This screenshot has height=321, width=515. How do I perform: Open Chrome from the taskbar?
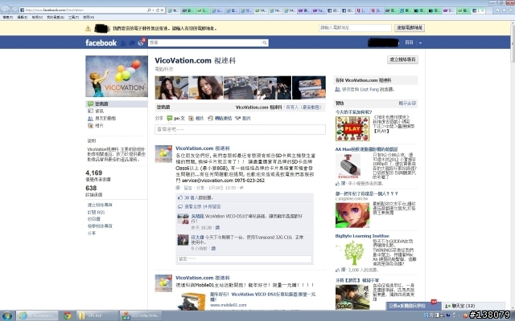(68, 315)
